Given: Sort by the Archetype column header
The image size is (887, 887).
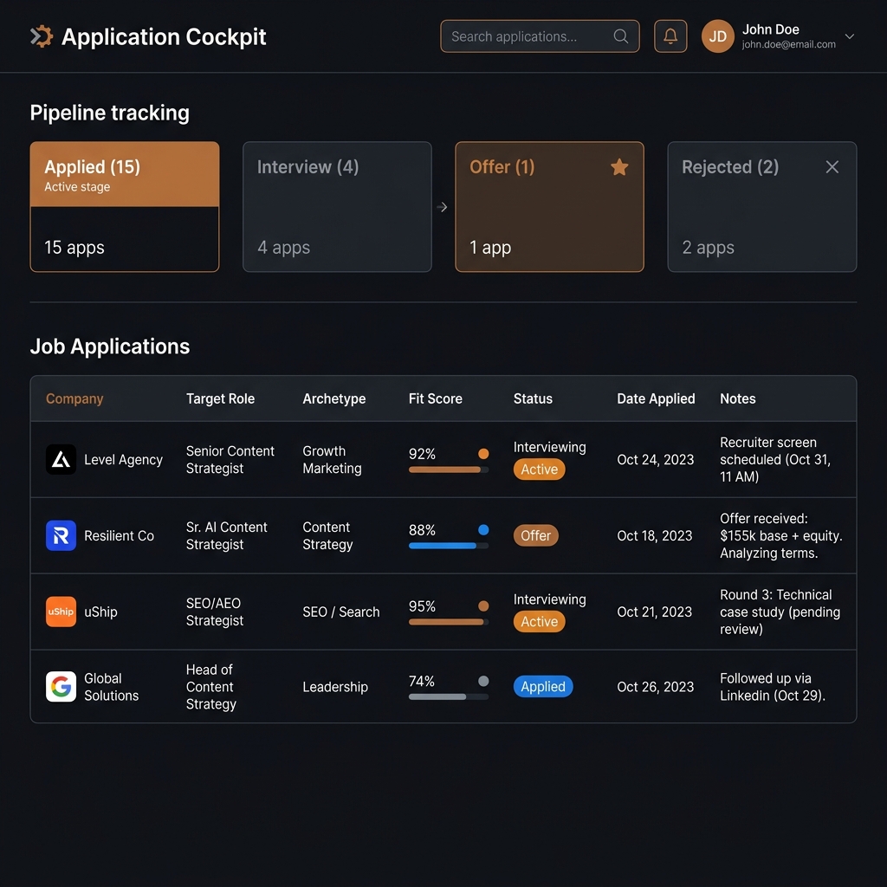Looking at the screenshot, I should 333,398.
